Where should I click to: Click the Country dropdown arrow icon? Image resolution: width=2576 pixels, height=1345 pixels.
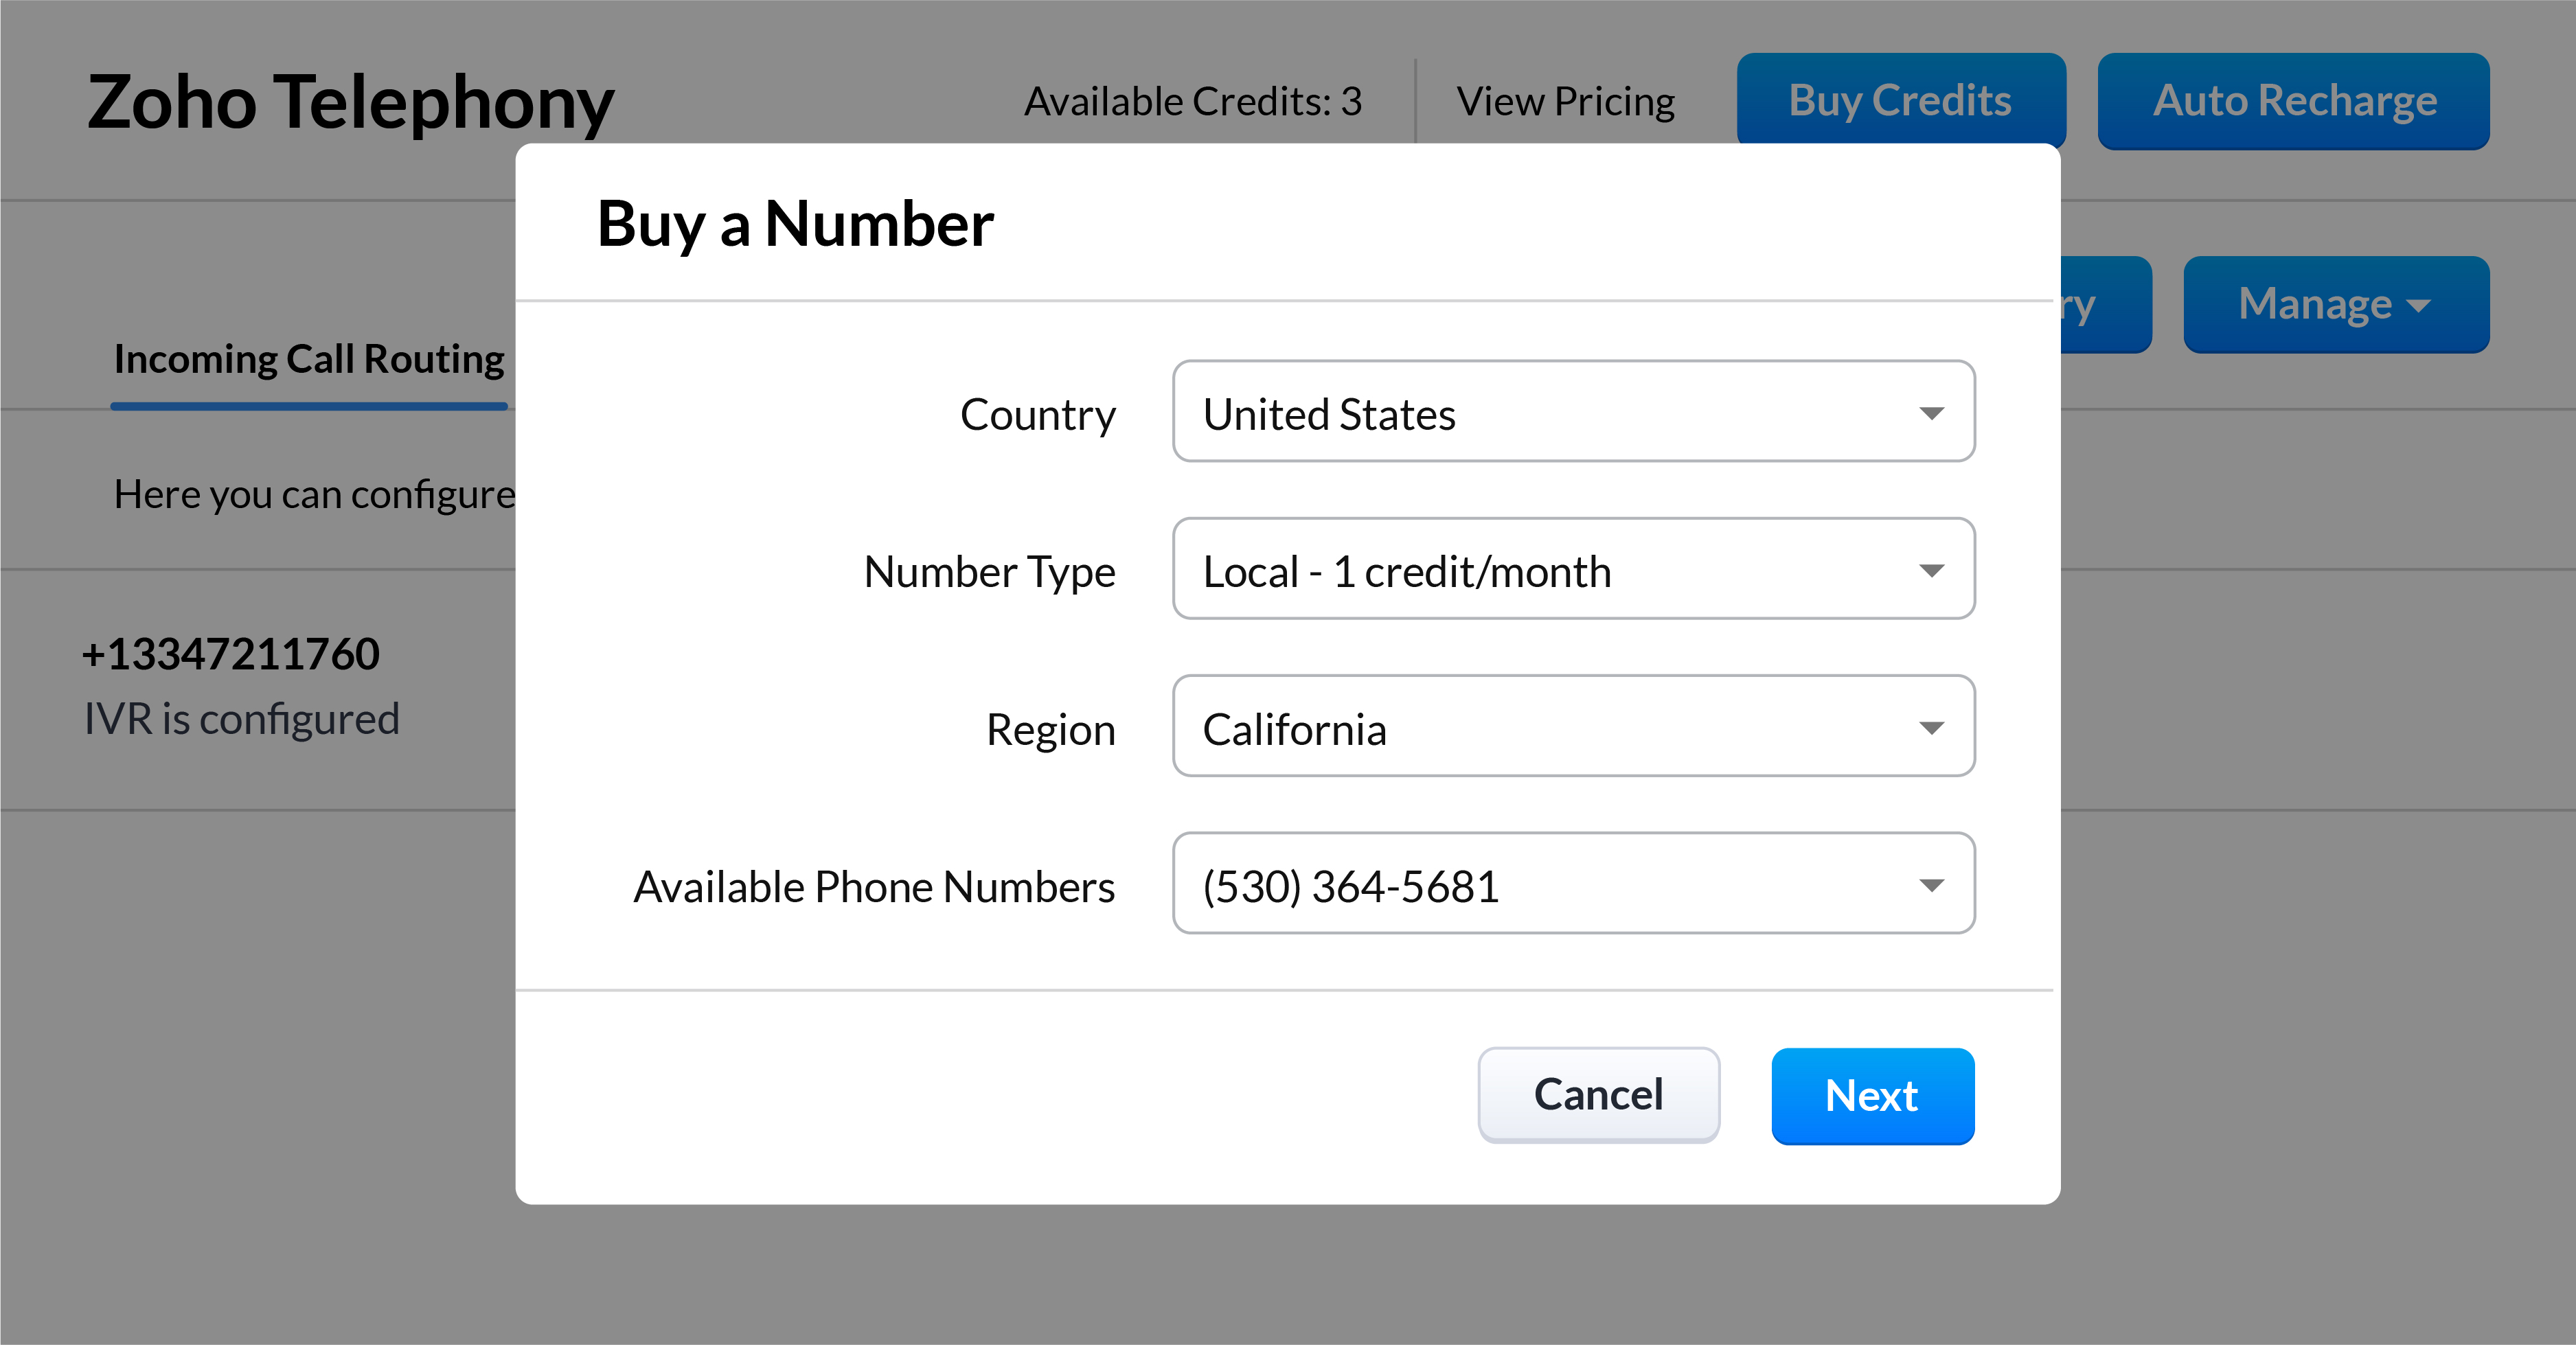click(x=1931, y=413)
